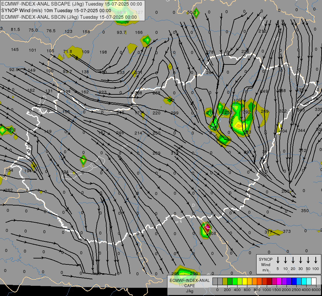322x296 pixels.
Task: Click the 166 value on the map
Action: click(x=139, y=33)
